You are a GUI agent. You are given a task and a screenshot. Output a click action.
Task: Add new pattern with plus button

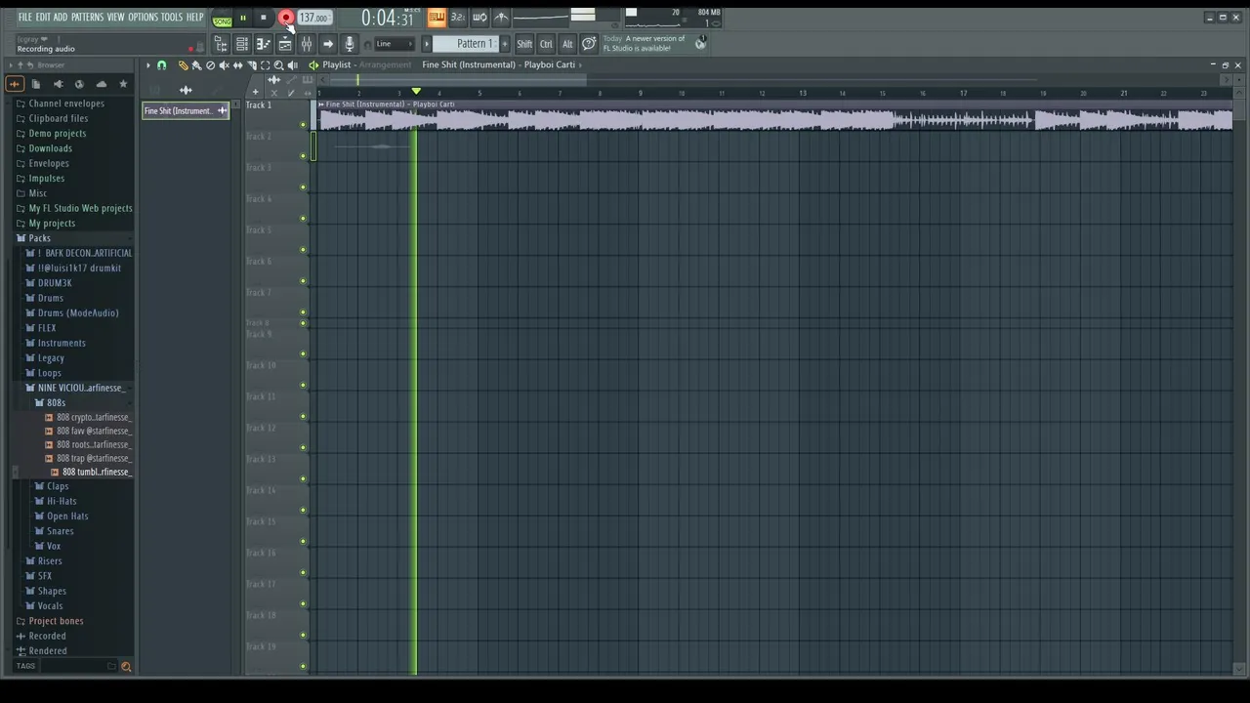click(x=505, y=44)
